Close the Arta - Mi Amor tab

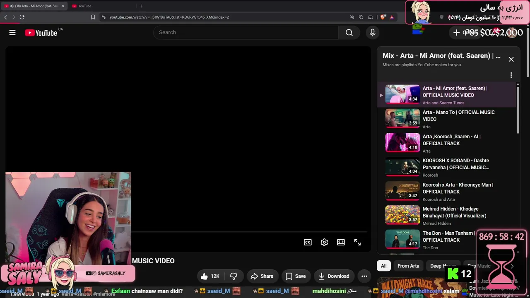click(x=63, y=6)
